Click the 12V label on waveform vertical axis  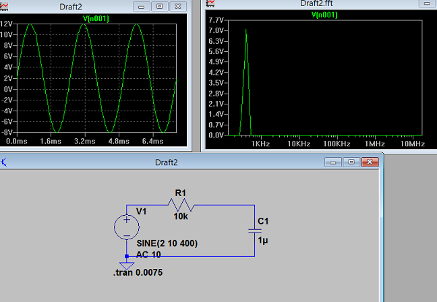click(6, 24)
